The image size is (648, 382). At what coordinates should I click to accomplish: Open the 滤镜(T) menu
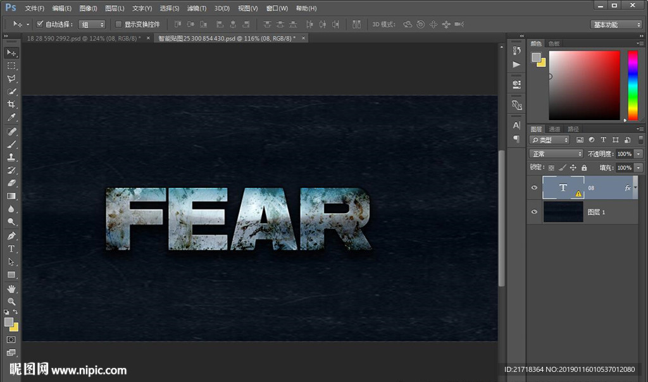[x=197, y=8]
